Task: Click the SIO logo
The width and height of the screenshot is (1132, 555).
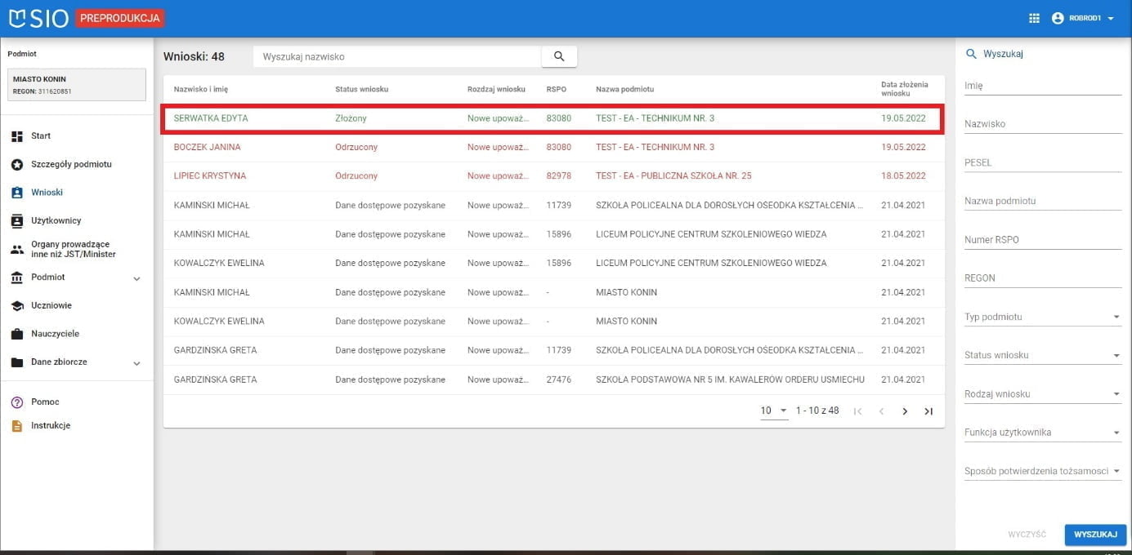Action: pyautogui.click(x=38, y=18)
